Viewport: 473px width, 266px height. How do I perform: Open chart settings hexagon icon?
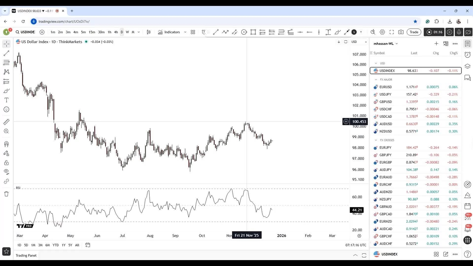(382, 32)
